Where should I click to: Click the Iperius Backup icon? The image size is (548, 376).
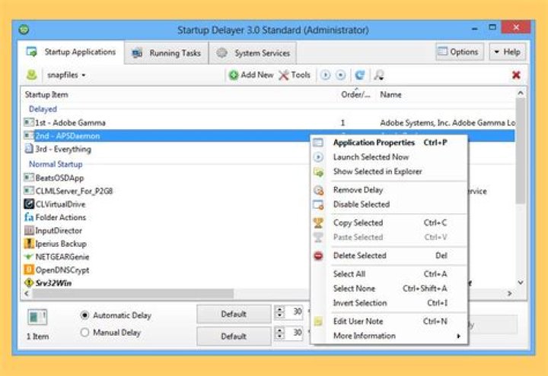(29, 244)
